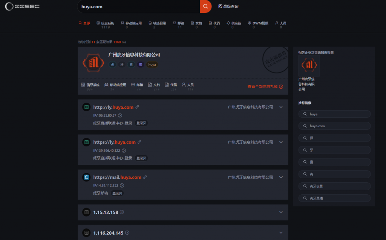Switch to 代码 tab in top navigation
The image size is (386, 240).
214,25
